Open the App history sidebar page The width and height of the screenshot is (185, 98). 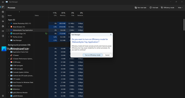point(3,17)
